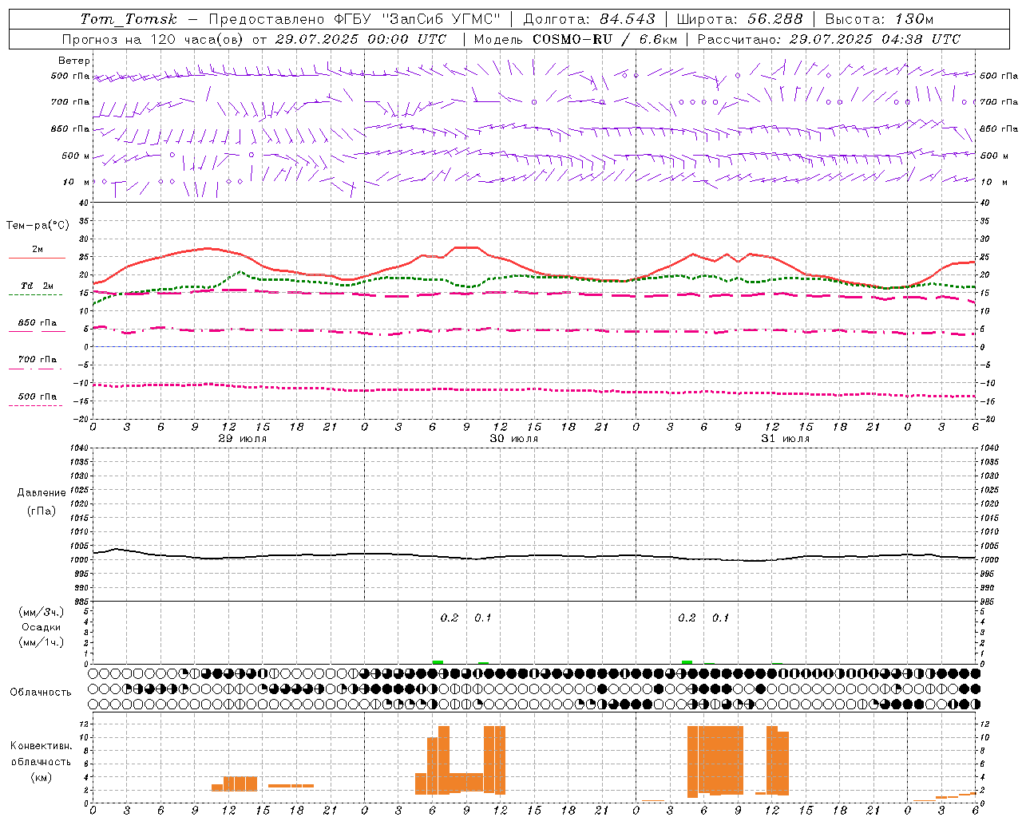
Task: Click the Давление pressure panel label
Action: coord(42,493)
